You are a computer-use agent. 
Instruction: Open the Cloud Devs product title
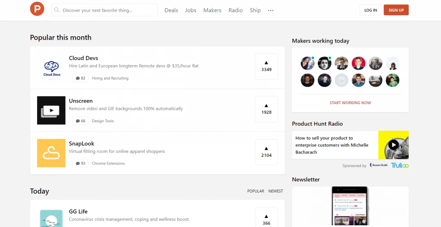[84, 58]
